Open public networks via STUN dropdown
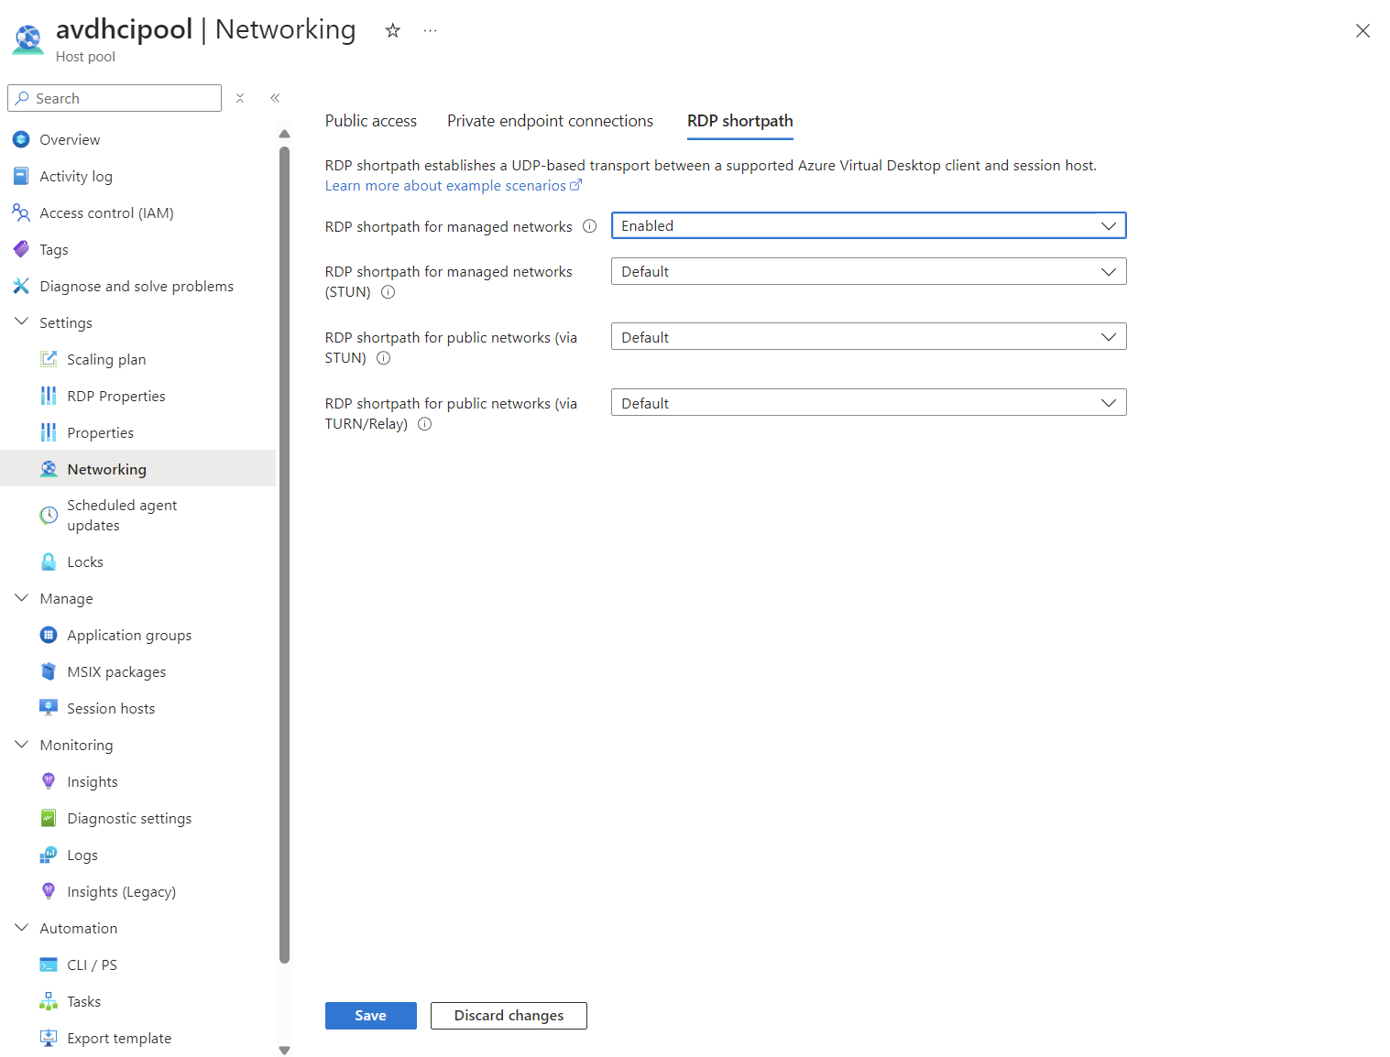Image resolution: width=1390 pixels, height=1057 pixels. [869, 337]
